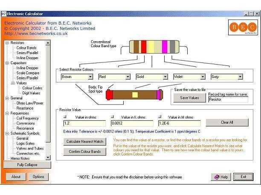Open Coil Frequency tree item
This screenshot has height=195, width=261.
tap(27, 118)
